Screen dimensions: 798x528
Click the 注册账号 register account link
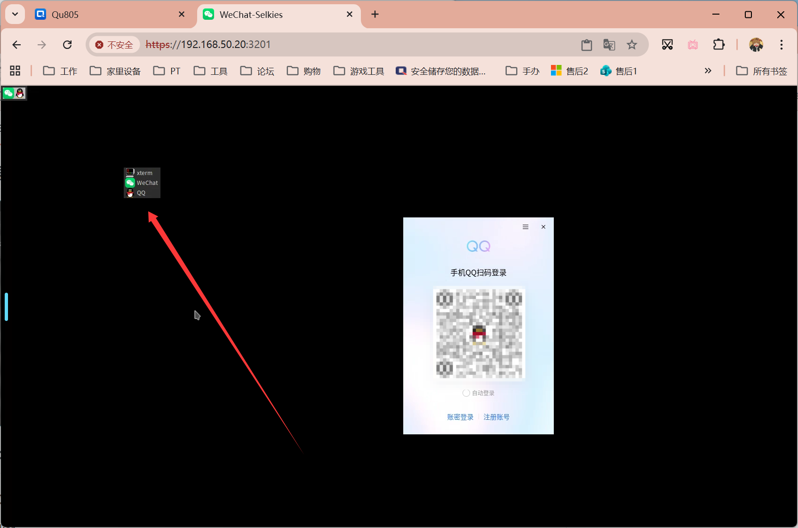(x=496, y=417)
